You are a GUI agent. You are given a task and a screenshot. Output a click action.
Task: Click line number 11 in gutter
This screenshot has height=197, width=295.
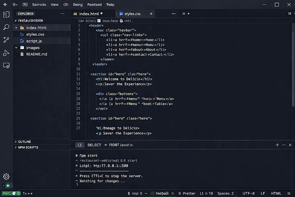click(x=78, y=74)
